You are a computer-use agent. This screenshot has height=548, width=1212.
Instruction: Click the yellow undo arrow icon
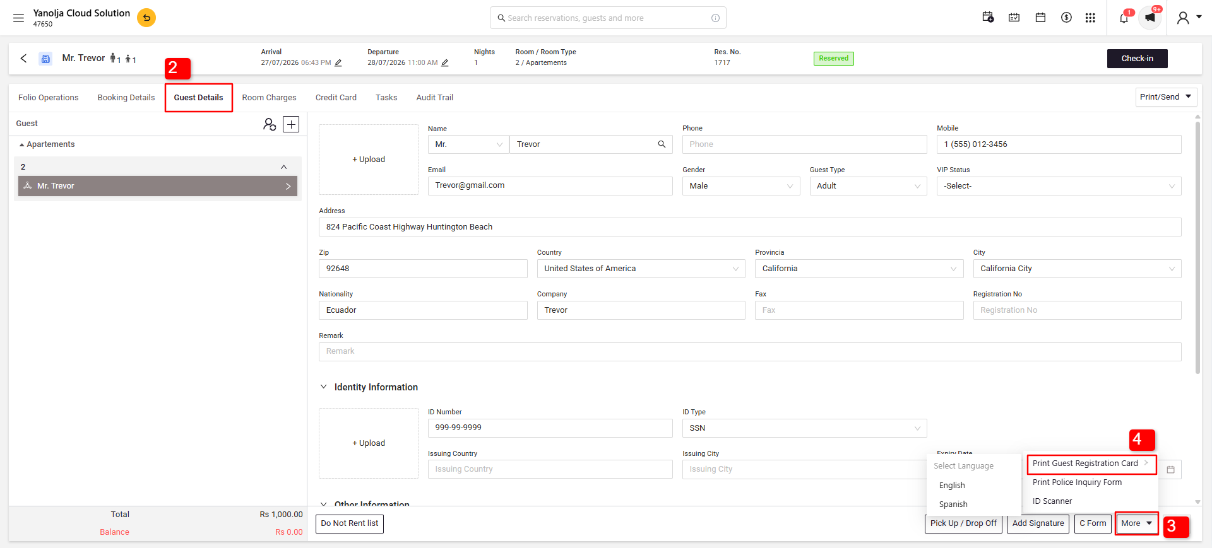(x=146, y=18)
